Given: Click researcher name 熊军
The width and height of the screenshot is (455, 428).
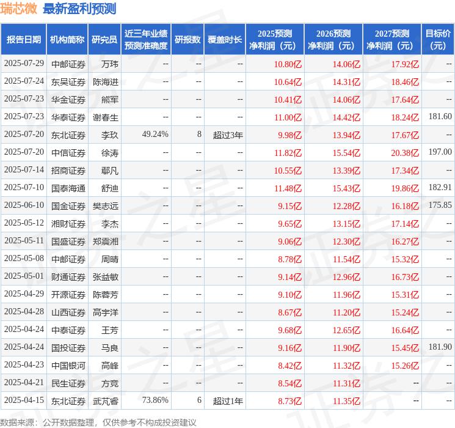Looking at the screenshot, I should tap(110, 100).
